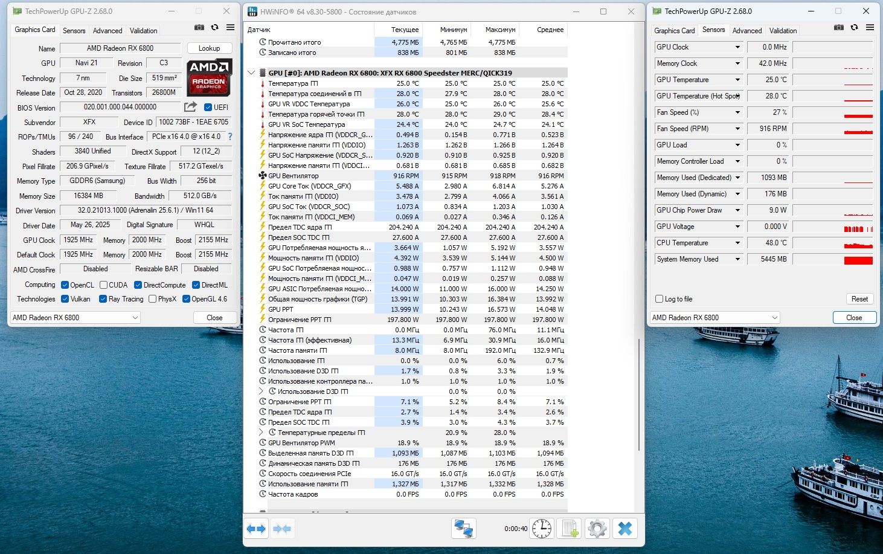Click HWiNFO shrink columns arrows icon
Screen dimensions: 883x554
pos(282,529)
